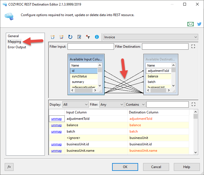Click the Filter Input text field

(91, 46)
